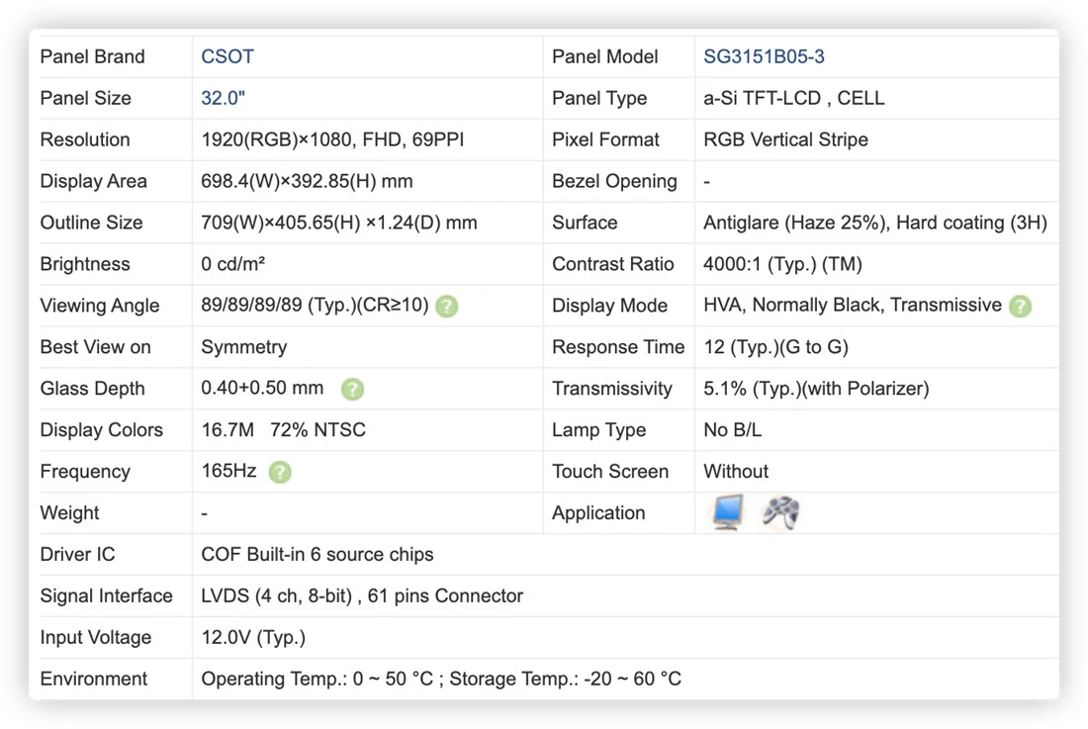Click the help icon beside Viewing Angle

point(447,306)
